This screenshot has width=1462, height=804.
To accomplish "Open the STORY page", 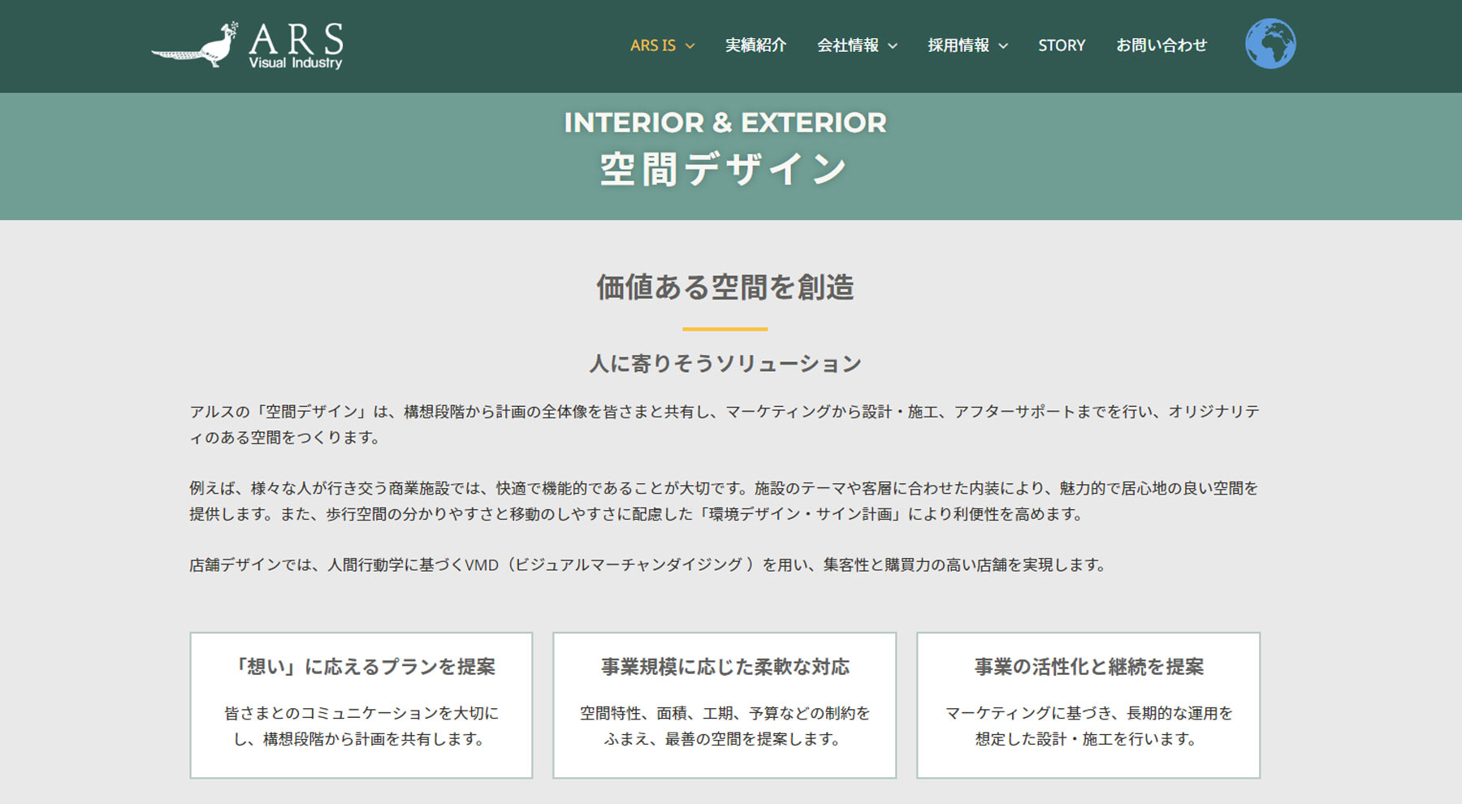I will pos(1062,45).
